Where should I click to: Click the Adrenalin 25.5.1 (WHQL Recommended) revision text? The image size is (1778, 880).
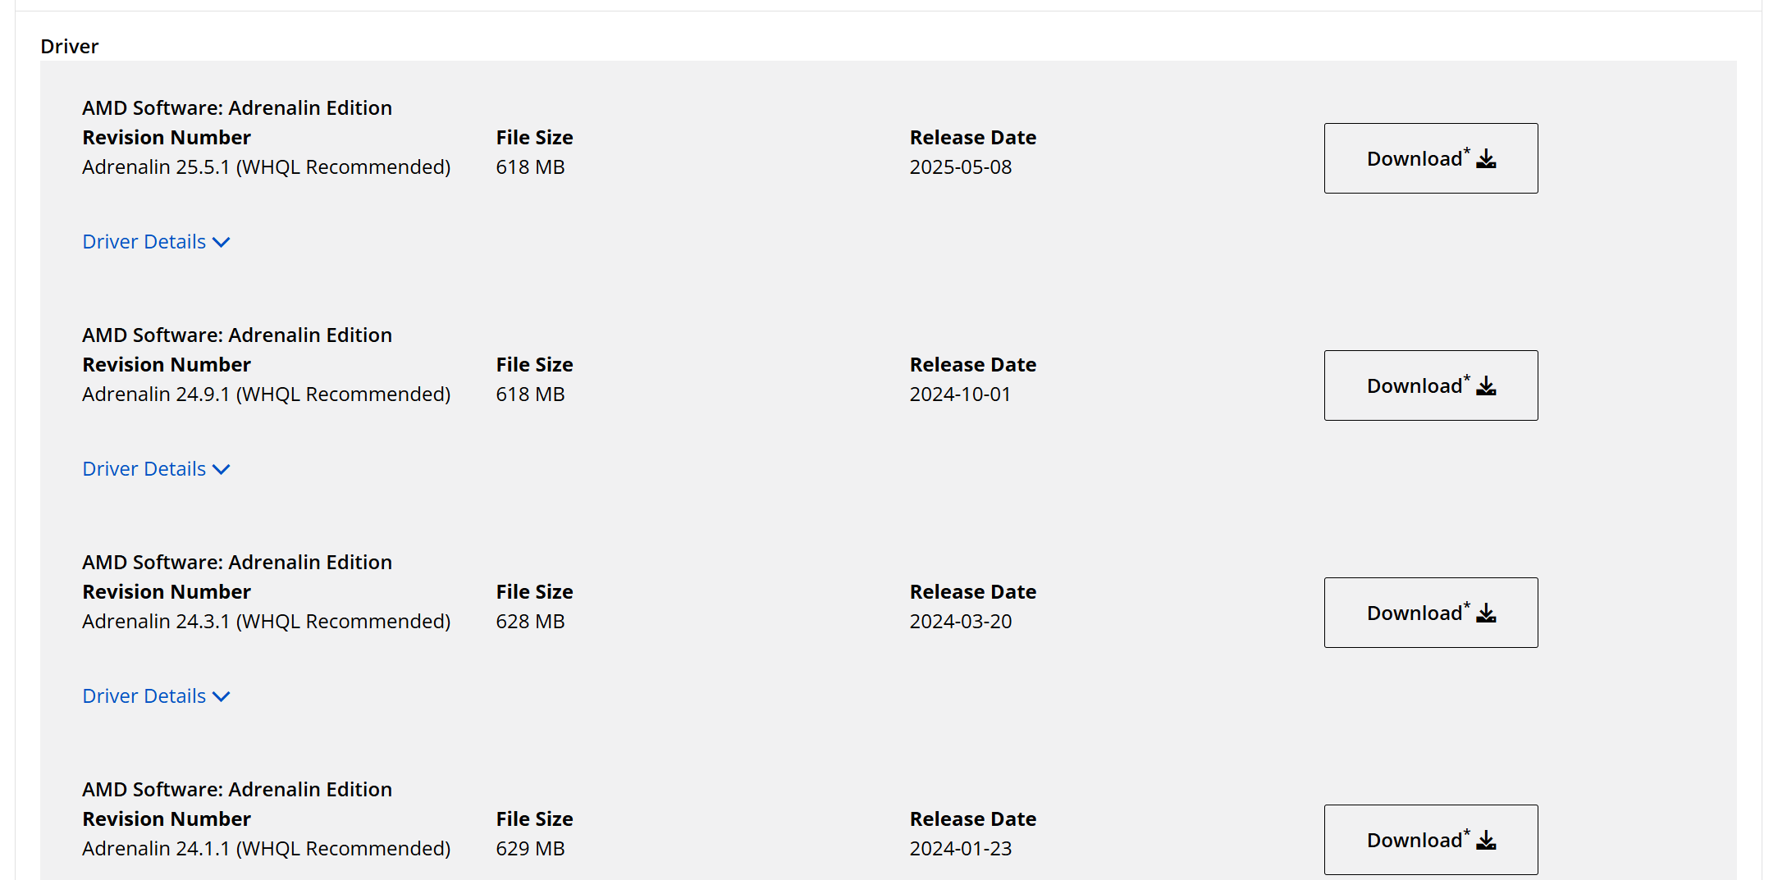pyautogui.click(x=267, y=167)
